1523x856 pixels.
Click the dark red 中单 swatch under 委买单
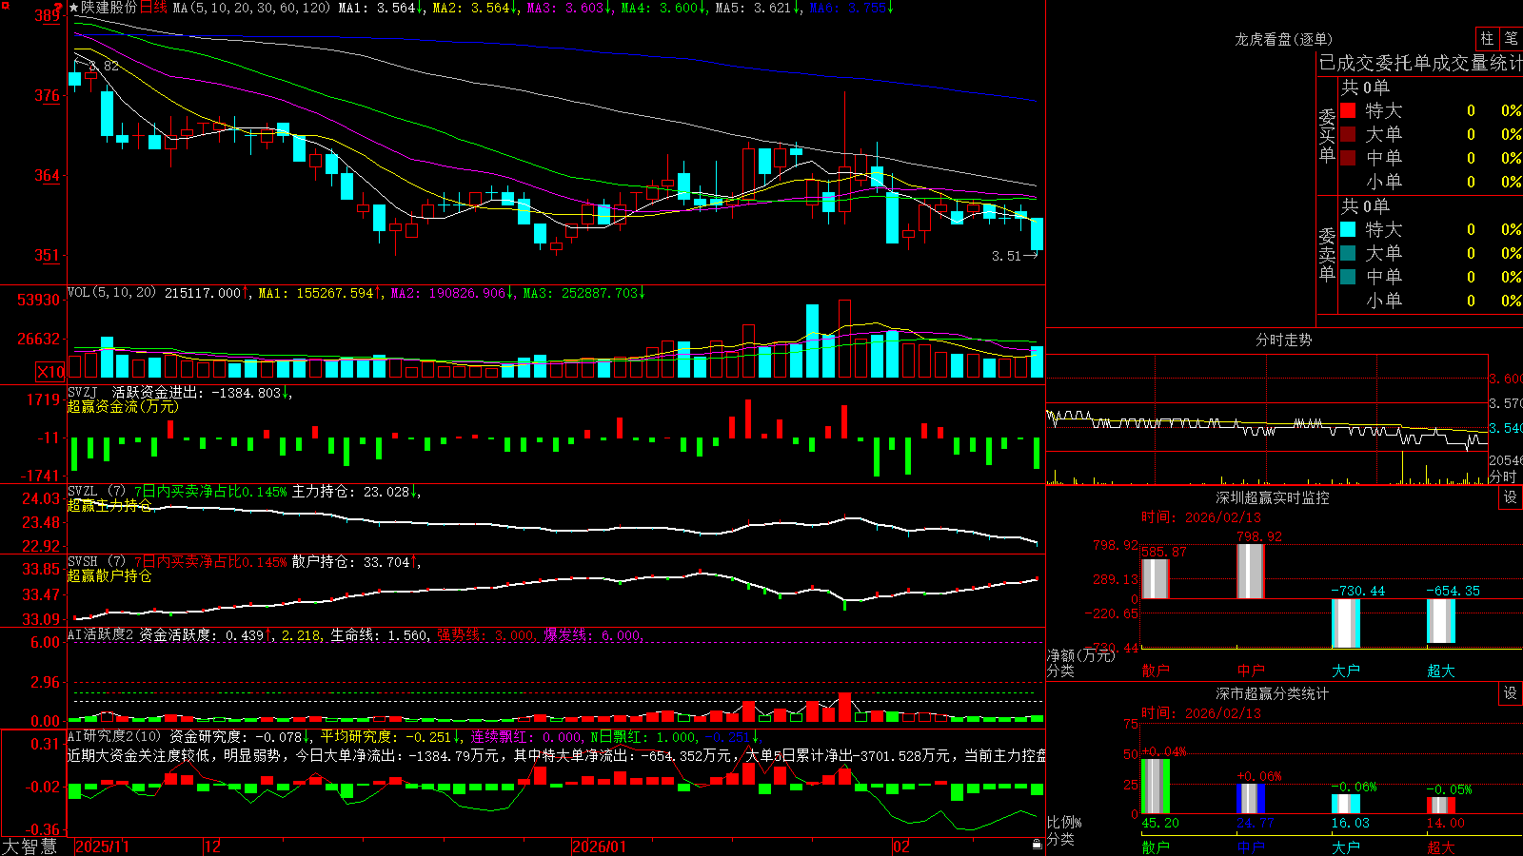(1348, 158)
